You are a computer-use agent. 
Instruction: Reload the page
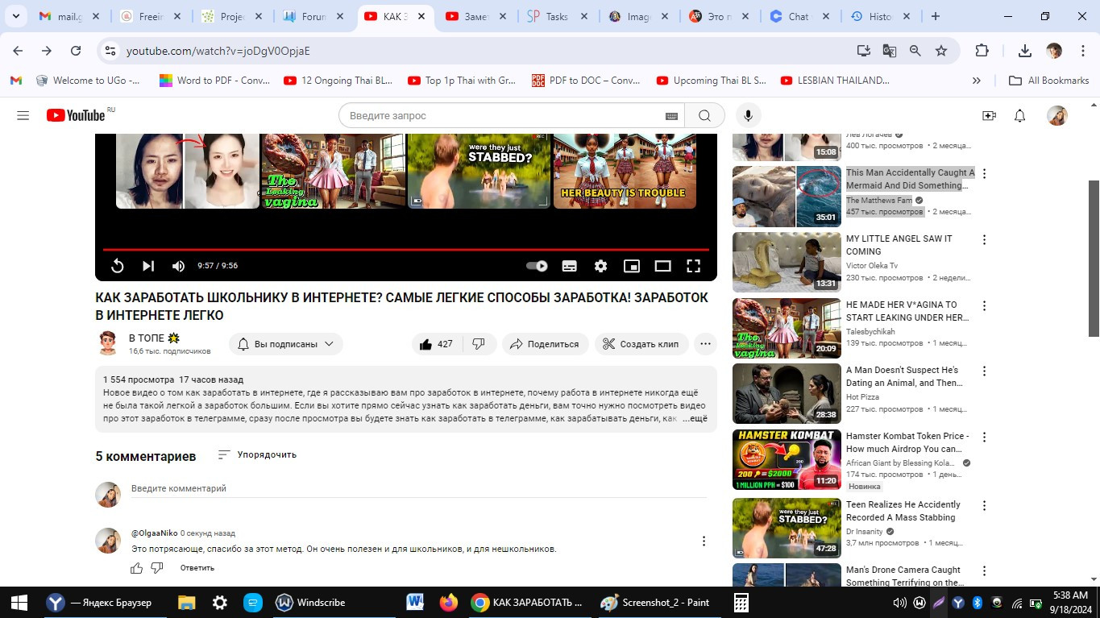(76, 51)
